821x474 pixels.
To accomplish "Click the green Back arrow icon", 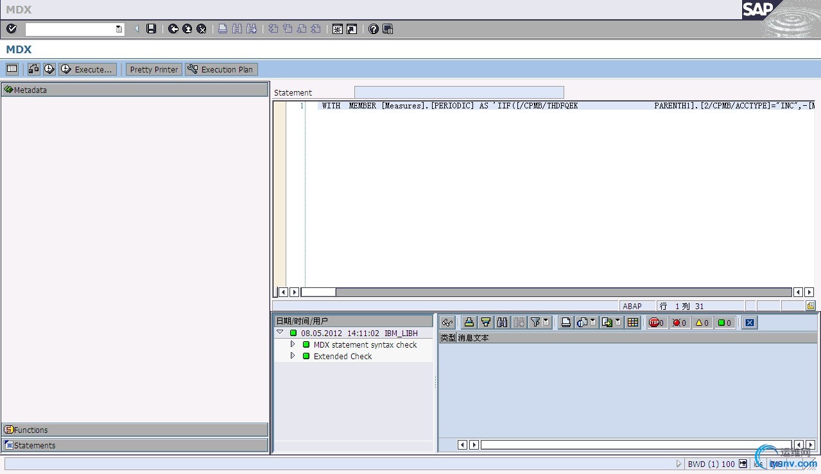I will point(173,29).
